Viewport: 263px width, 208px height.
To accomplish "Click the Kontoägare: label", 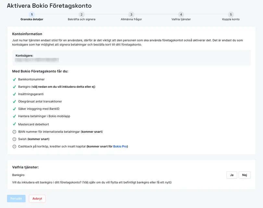I will 24,55.
